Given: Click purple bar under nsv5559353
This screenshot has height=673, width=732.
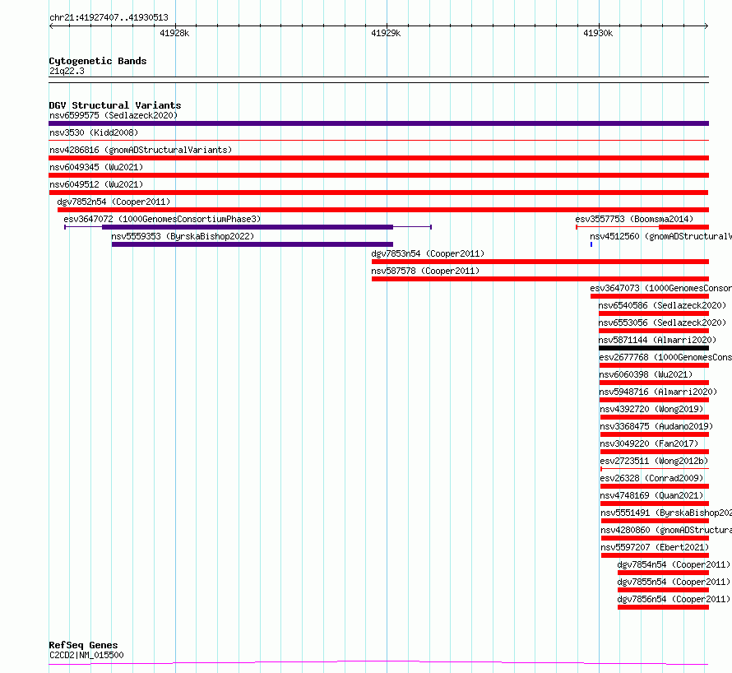Looking at the screenshot, I should 252,244.
